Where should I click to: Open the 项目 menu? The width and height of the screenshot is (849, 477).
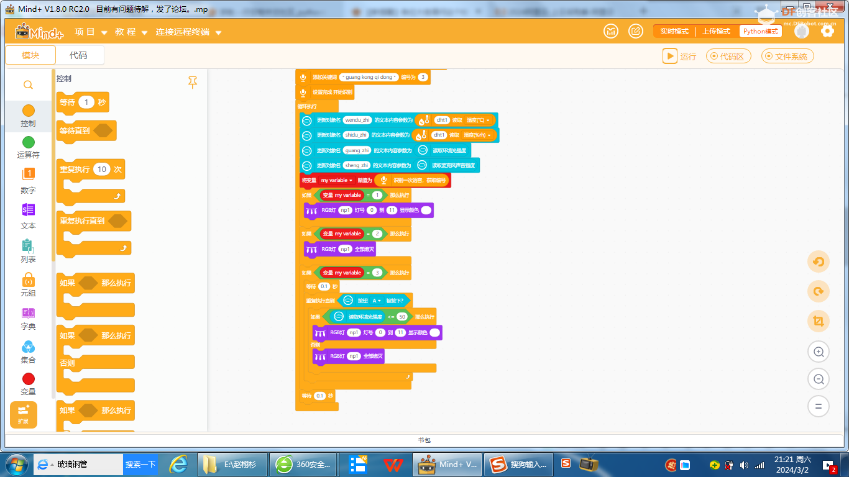coord(91,32)
